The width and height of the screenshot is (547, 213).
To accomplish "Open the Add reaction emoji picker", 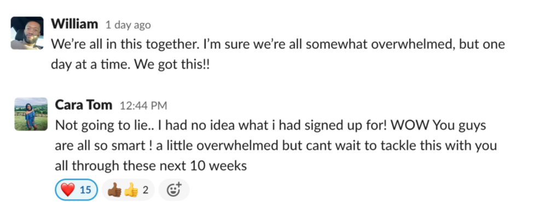I will (174, 190).
